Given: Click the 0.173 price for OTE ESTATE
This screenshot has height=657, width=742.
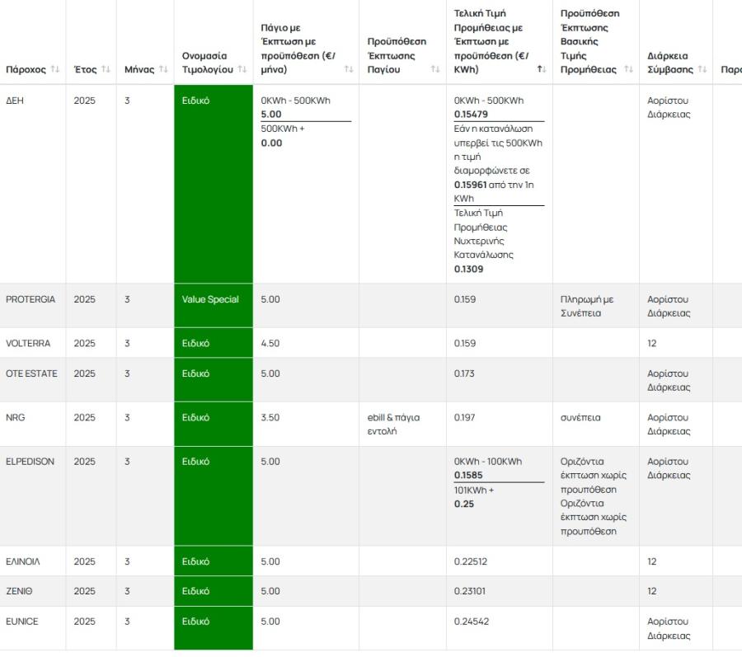Looking at the screenshot, I should tap(464, 373).
